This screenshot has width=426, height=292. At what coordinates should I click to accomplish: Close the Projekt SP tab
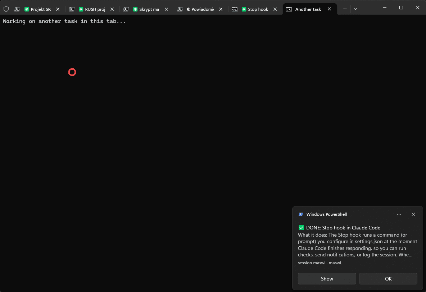(x=58, y=9)
